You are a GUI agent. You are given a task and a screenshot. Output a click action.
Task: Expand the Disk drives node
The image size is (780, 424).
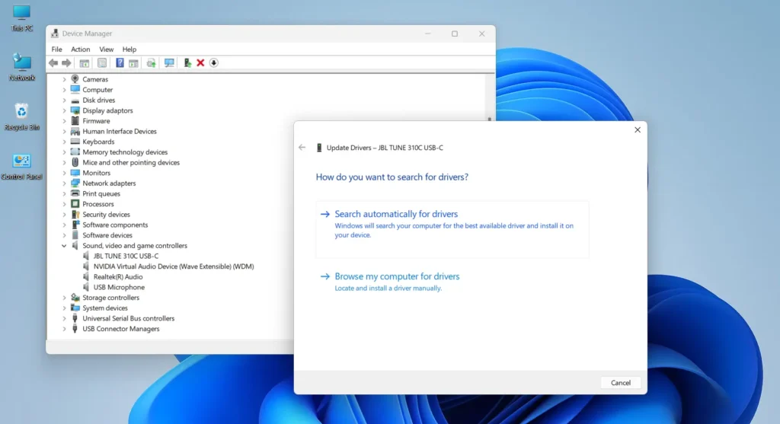pos(64,100)
